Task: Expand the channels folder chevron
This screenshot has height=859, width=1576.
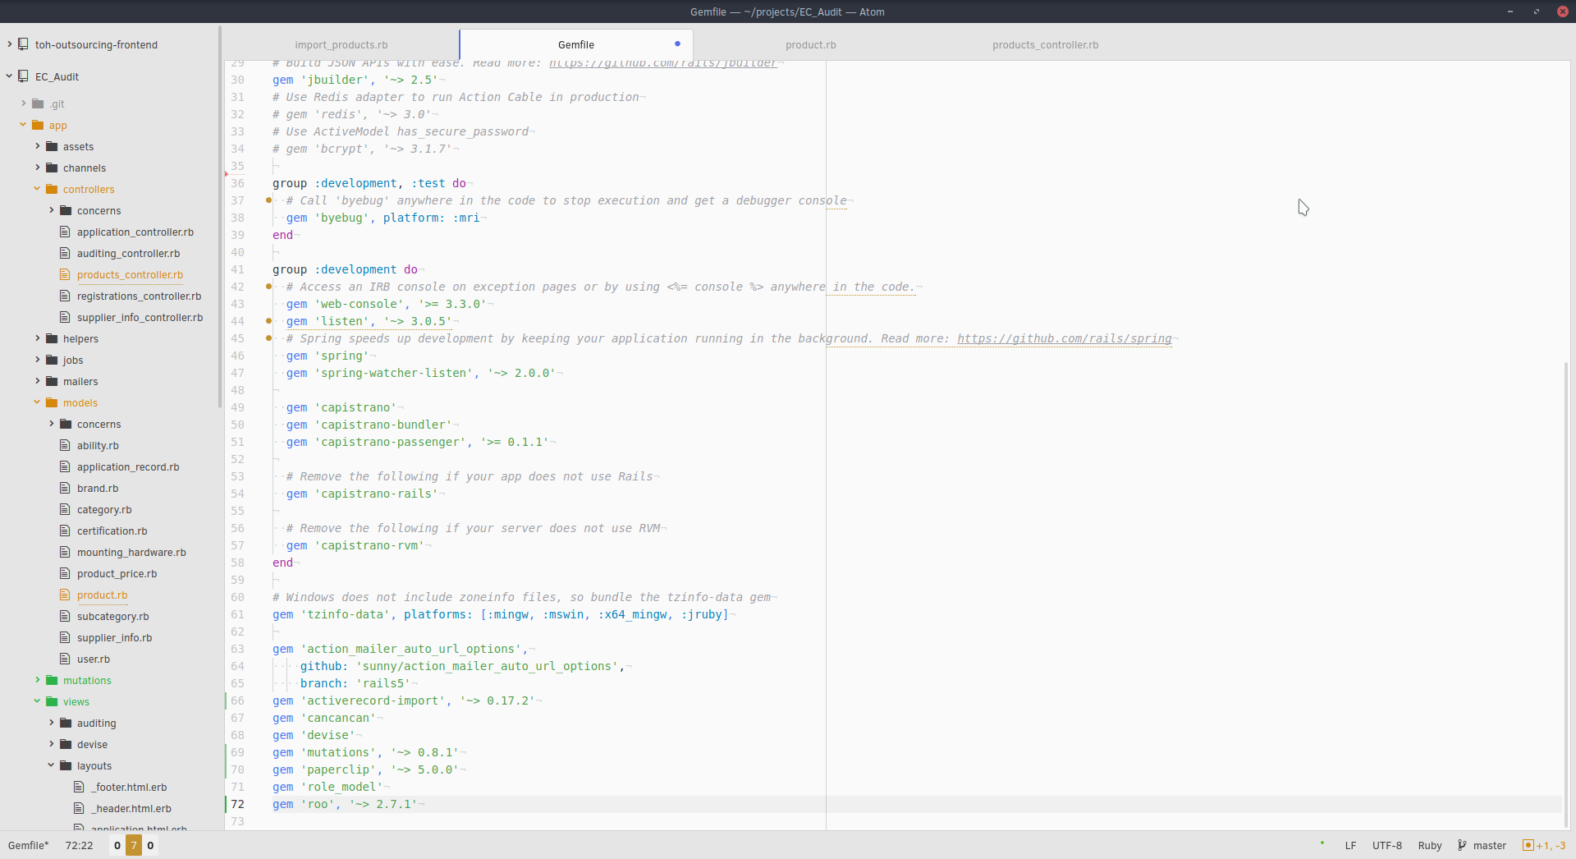Action: point(37,168)
